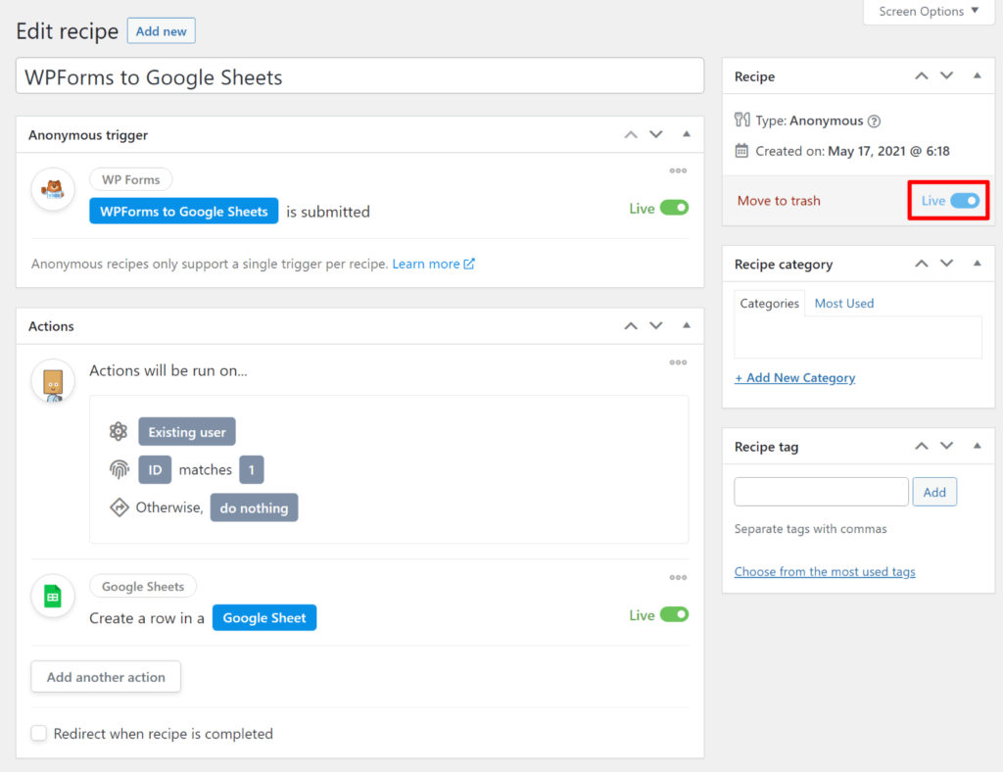
Task: Move Anonymous trigger panel up
Action: coord(631,134)
